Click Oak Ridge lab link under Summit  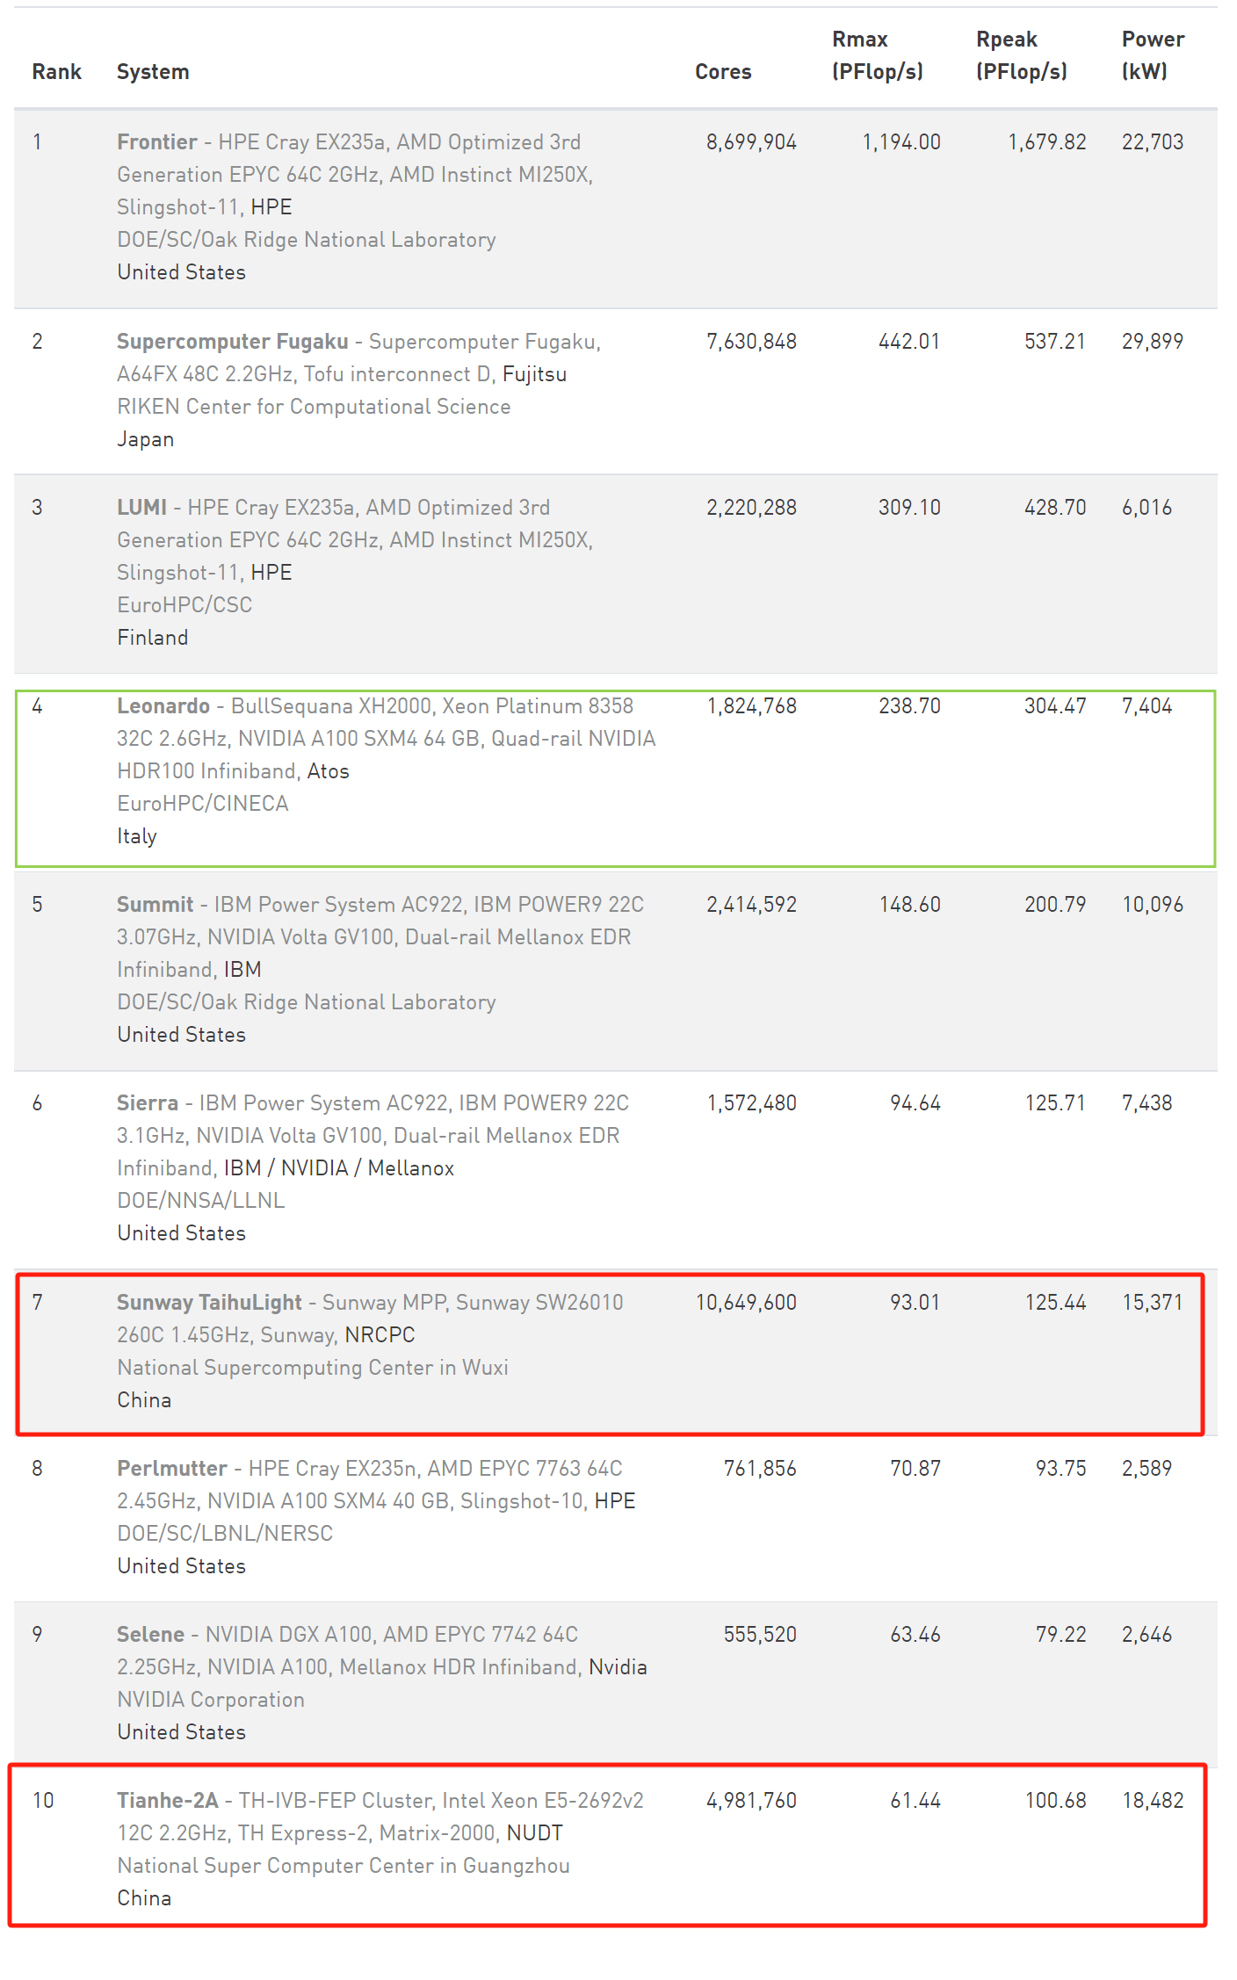click(307, 1001)
